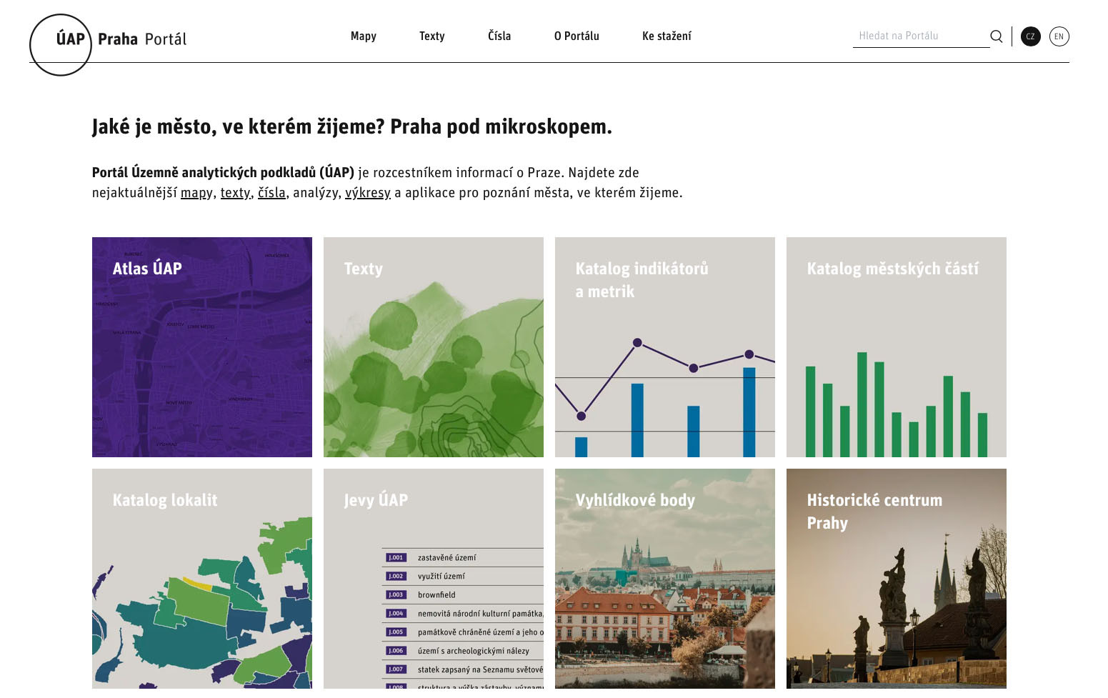
Task: Open the Texty navigation menu
Action: [431, 36]
